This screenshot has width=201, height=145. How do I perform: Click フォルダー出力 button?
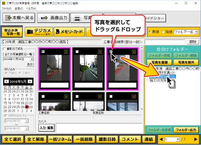[186, 130]
